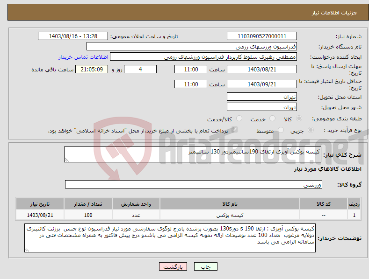
Task: Click the request creator name field
Action: [x=203, y=57]
